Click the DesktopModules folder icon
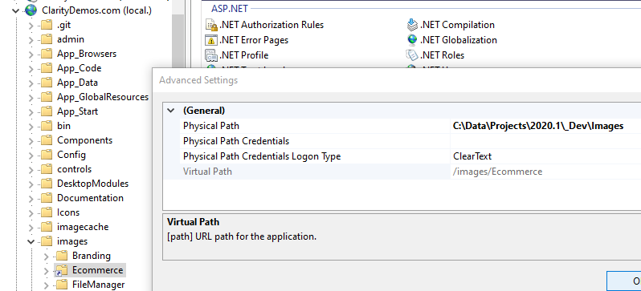Image resolution: width=641 pixels, height=291 pixels. pyautogui.click(x=47, y=184)
